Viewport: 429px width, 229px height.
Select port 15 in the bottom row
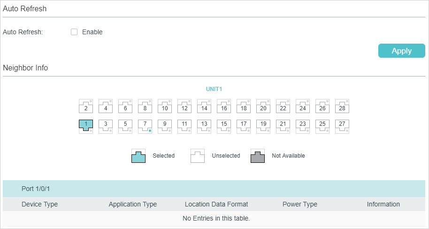pos(224,126)
